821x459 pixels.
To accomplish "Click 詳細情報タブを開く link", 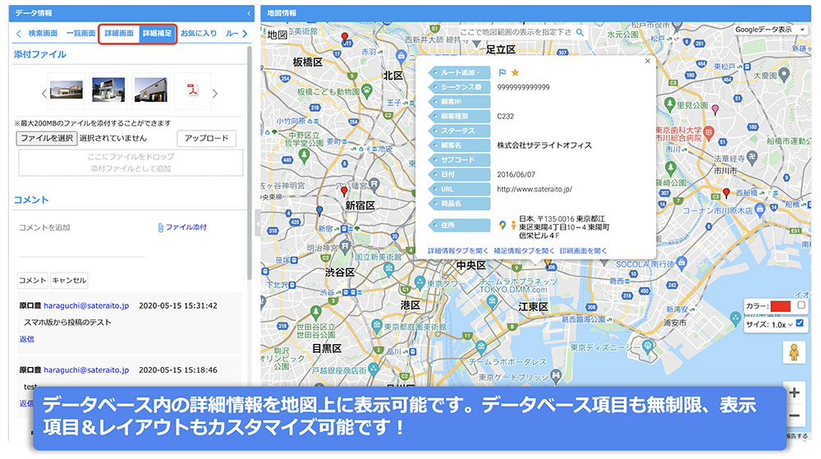I will 457,251.
